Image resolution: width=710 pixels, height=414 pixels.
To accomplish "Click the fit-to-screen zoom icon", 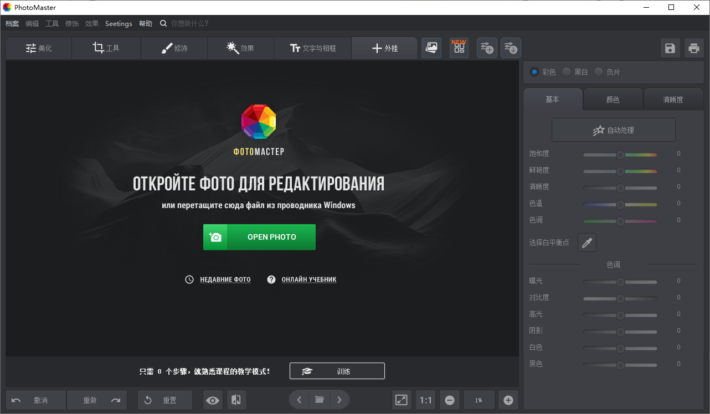I will click(x=402, y=400).
